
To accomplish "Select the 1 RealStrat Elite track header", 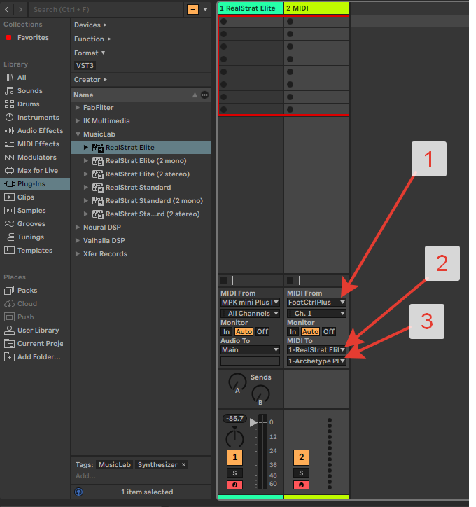I will pyautogui.click(x=251, y=8).
